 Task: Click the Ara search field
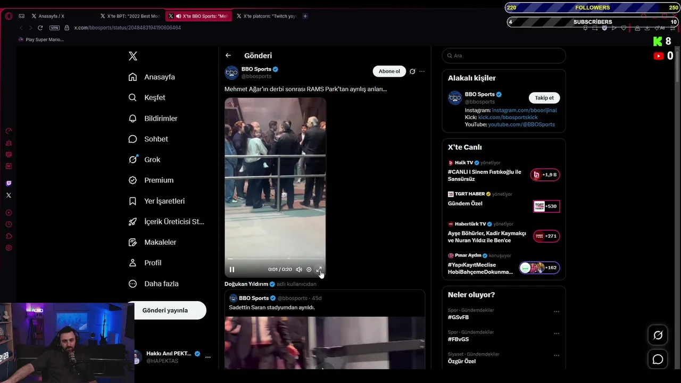tap(504, 55)
